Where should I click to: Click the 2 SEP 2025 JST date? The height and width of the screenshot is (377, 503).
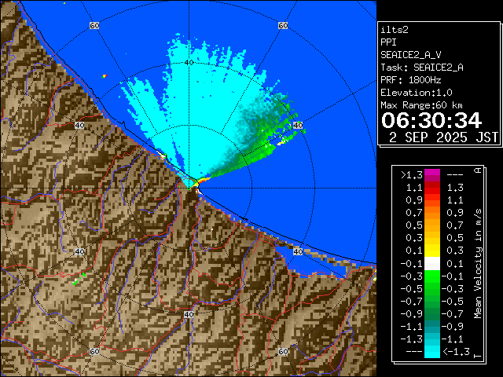[444, 137]
